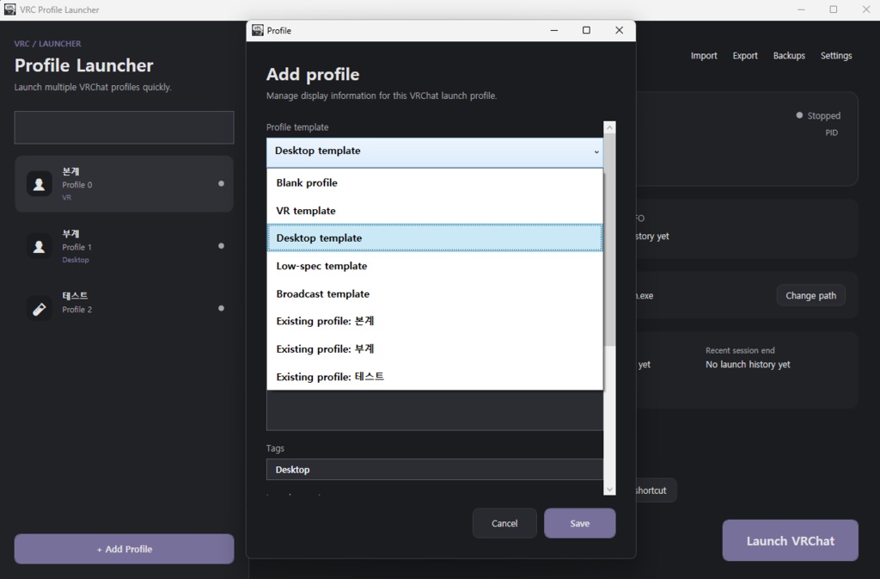This screenshot has width=880, height=579.
Task: Close the VRC Profile Launcher main window
Action: (866, 9)
